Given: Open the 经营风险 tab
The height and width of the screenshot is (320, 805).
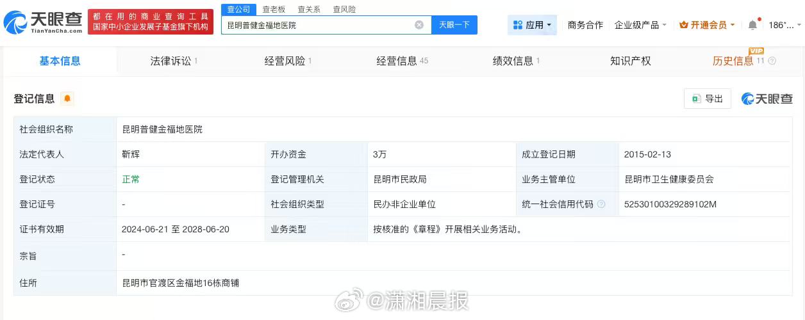Looking at the screenshot, I should tap(288, 61).
